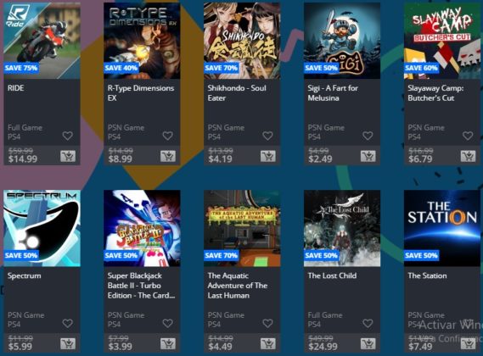Toggle wishlist heart for The Lost Child
The width and height of the screenshot is (483, 356).
pyautogui.click(x=368, y=323)
